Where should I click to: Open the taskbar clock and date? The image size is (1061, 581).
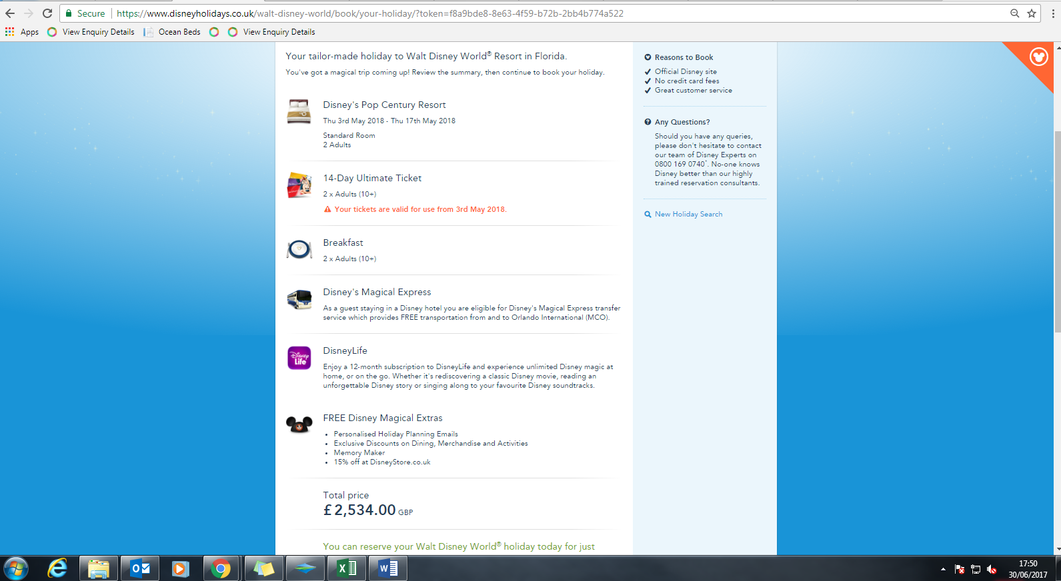pyautogui.click(x=1028, y=569)
